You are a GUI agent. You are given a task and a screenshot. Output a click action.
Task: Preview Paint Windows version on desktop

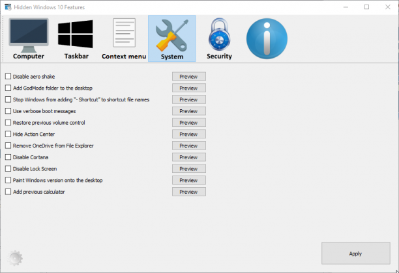click(x=189, y=181)
